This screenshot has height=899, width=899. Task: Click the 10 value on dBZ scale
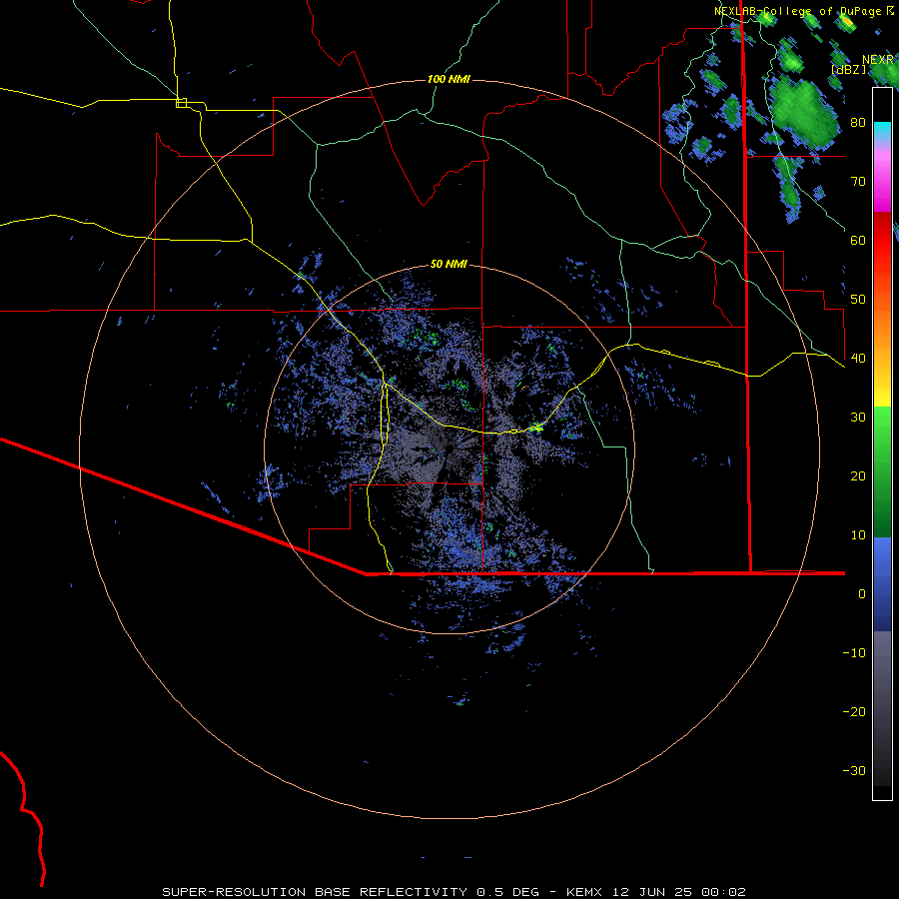pyautogui.click(x=858, y=535)
